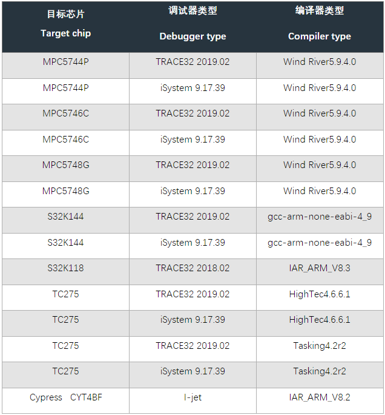The height and width of the screenshot is (415, 385).
Task: Click the I-jet debugger cell
Action: [192, 397]
